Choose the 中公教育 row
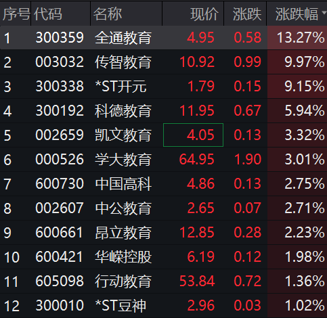Viewport: 327px width, 318px height. coord(163,208)
